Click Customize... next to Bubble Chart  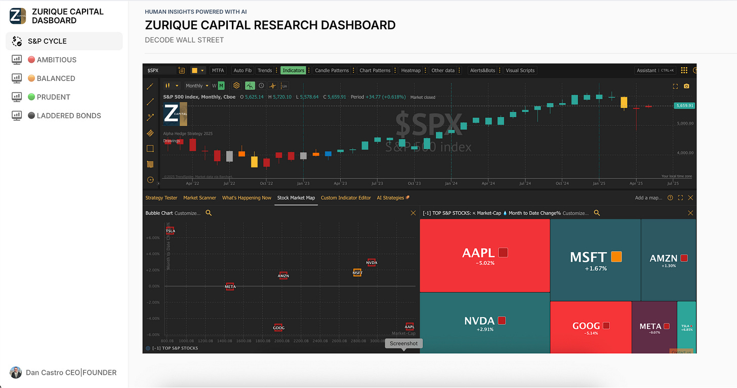pos(187,213)
